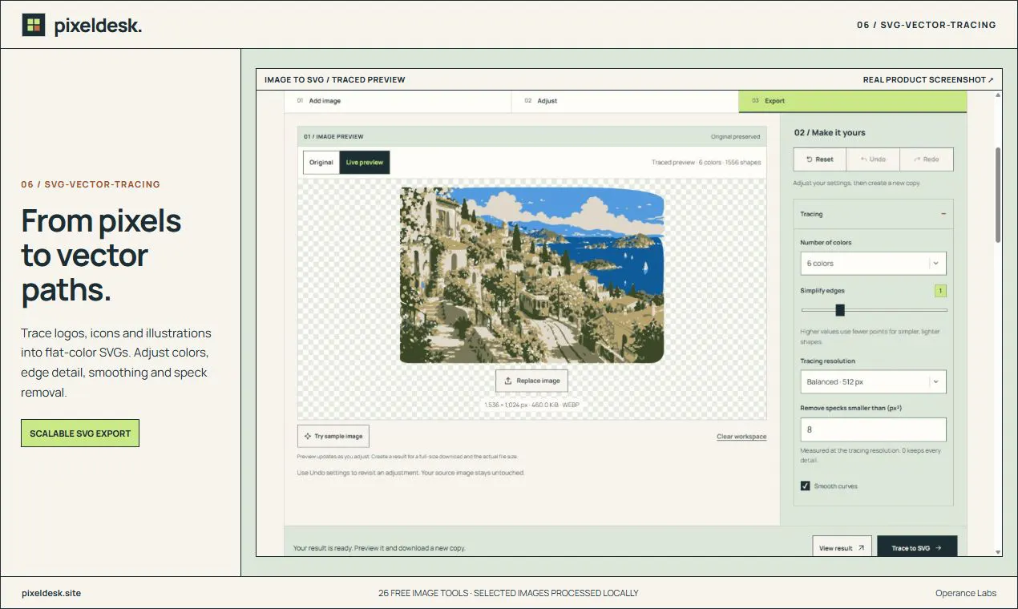This screenshot has height=609, width=1018.
Task: Click the pixeldesk.site footer text
Action: point(51,593)
